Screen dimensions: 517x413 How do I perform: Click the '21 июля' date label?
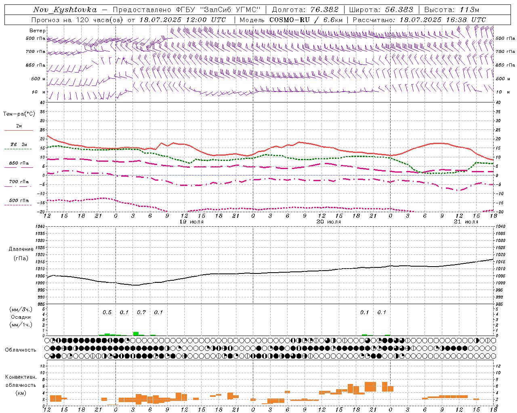(466, 222)
